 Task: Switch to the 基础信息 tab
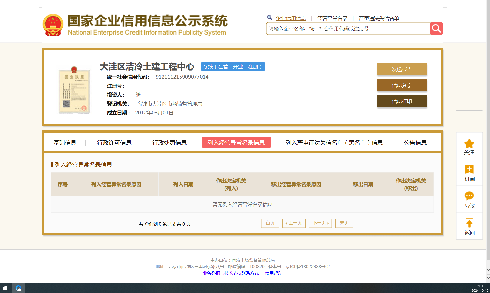tap(65, 143)
